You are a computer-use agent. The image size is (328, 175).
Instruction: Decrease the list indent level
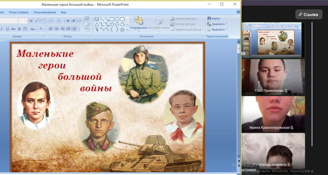[67, 21]
